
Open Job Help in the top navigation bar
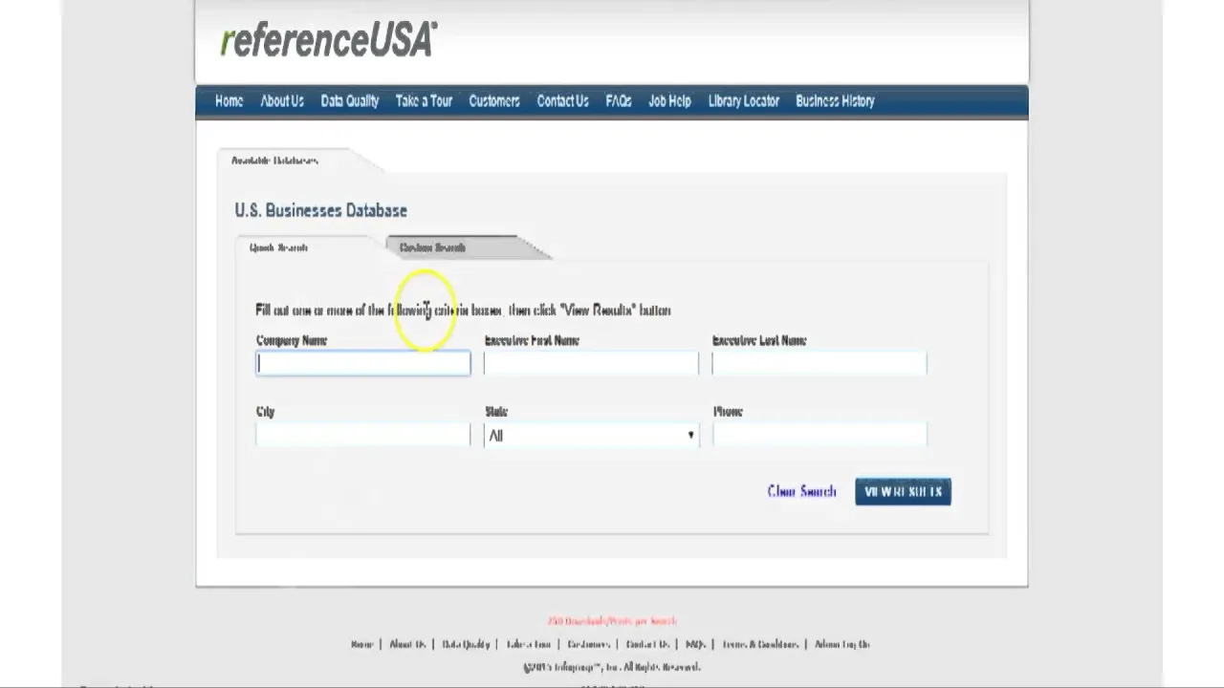point(669,100)
